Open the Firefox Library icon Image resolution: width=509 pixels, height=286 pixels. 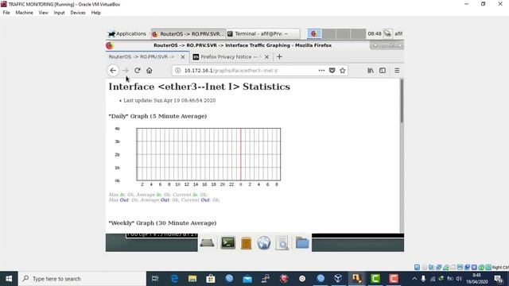[371, 71]
